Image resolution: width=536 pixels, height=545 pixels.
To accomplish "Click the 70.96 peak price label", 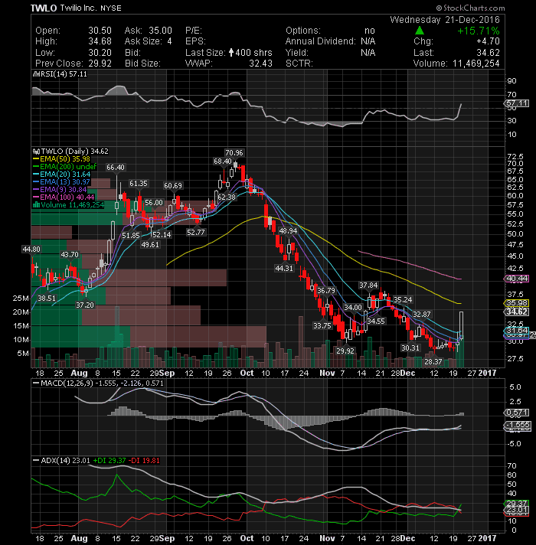I will [x=234, y=153].
